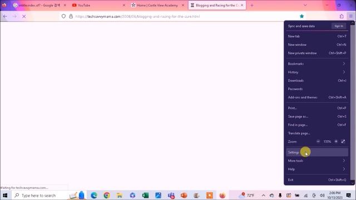The height and width of the screenshot is (200, 356).
Task: Toggle full screen icon in Zoom row
Action: [343, 142]
